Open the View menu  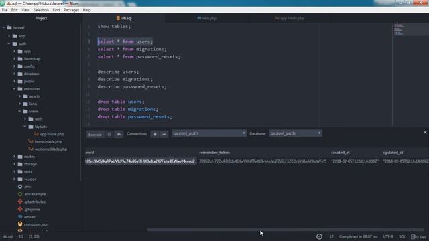click(25, 10)
